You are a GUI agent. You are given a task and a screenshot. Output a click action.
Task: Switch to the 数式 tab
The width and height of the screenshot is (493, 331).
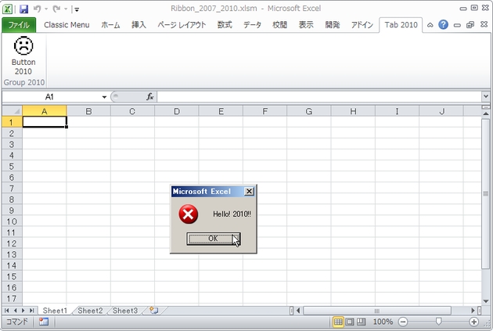(225, 25)
